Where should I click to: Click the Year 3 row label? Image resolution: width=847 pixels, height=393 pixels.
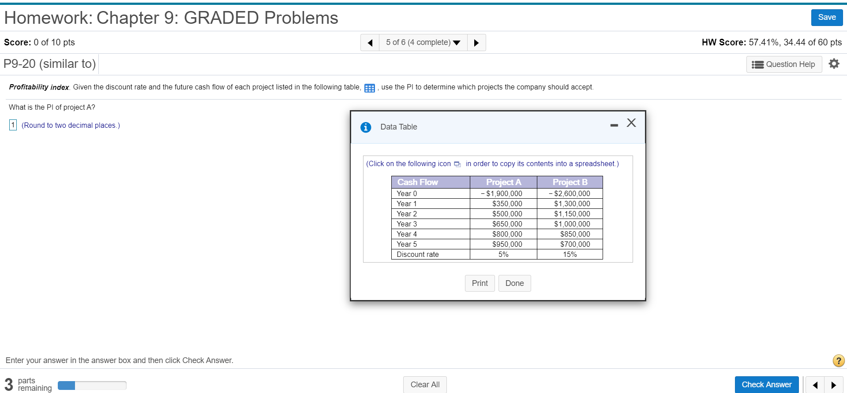tap(407, 224)
